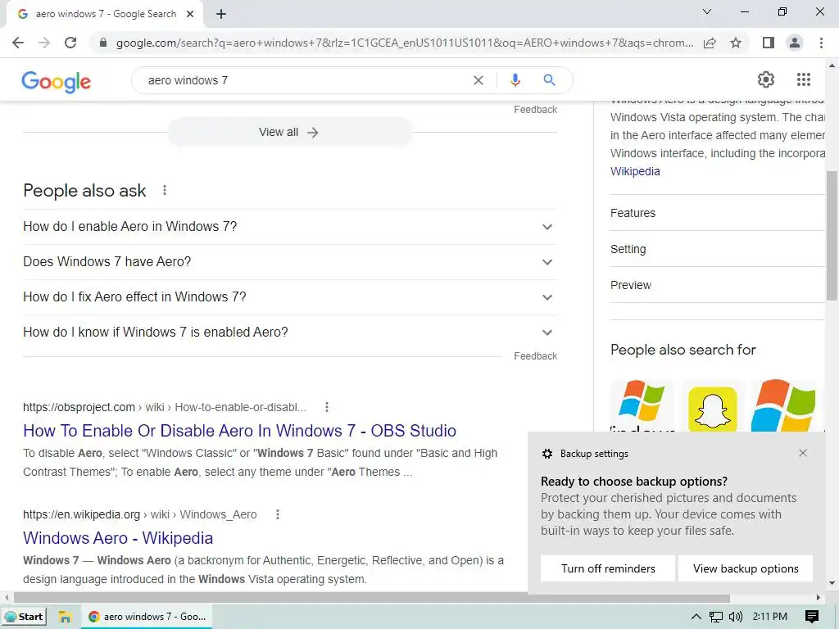Screen dimensions: 839x629
Task: Open Chrome's three-dot menu
Action: coord(821,43)
